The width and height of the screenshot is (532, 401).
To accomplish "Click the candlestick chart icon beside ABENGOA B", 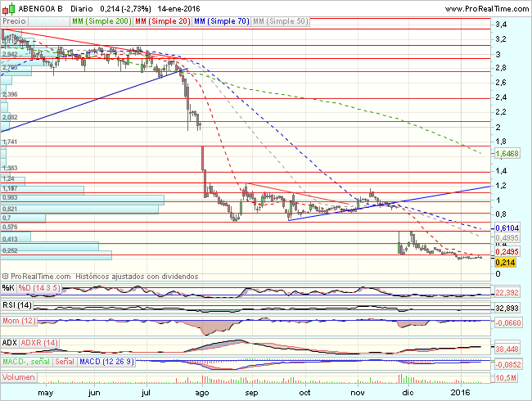I will click(x=9, y=8).
